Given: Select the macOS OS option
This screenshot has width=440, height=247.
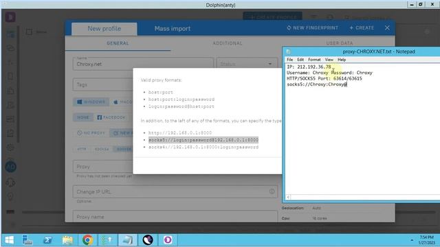Looking at the screenshot, I should click(x=122, y=102).
